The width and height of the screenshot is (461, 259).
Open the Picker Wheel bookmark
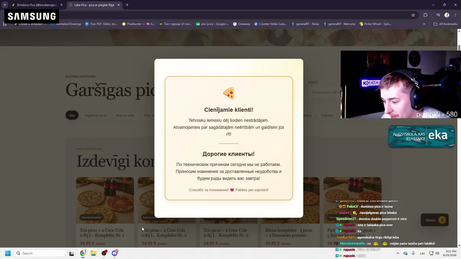coord(375,24)
